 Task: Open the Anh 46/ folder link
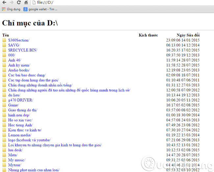(x=14, y=60)
